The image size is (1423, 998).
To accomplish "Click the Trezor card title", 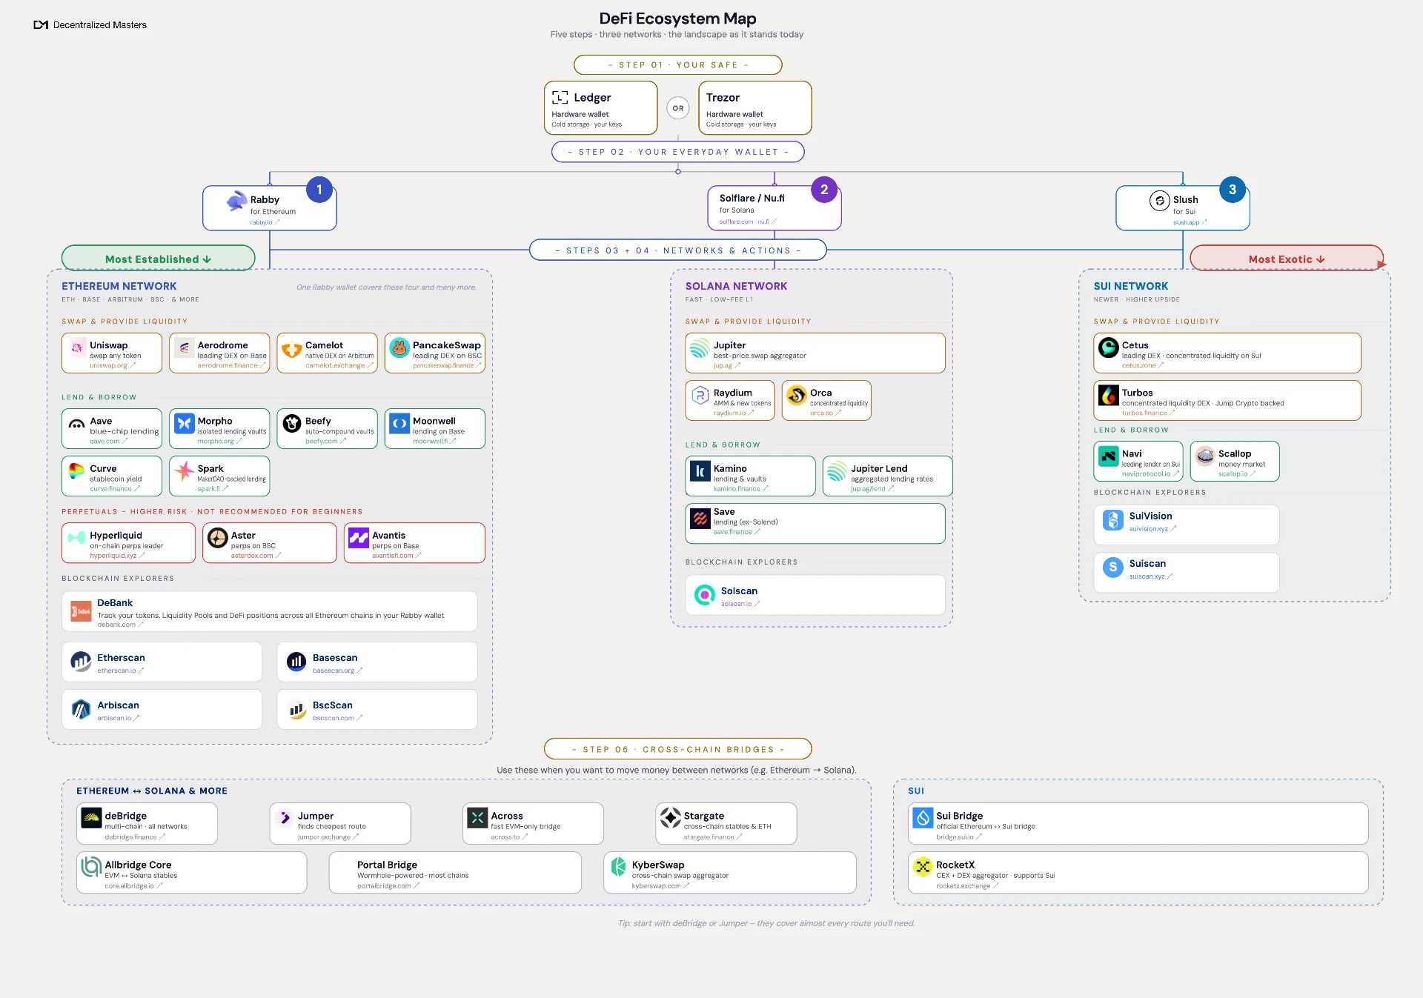I will (x=723, y=98).
